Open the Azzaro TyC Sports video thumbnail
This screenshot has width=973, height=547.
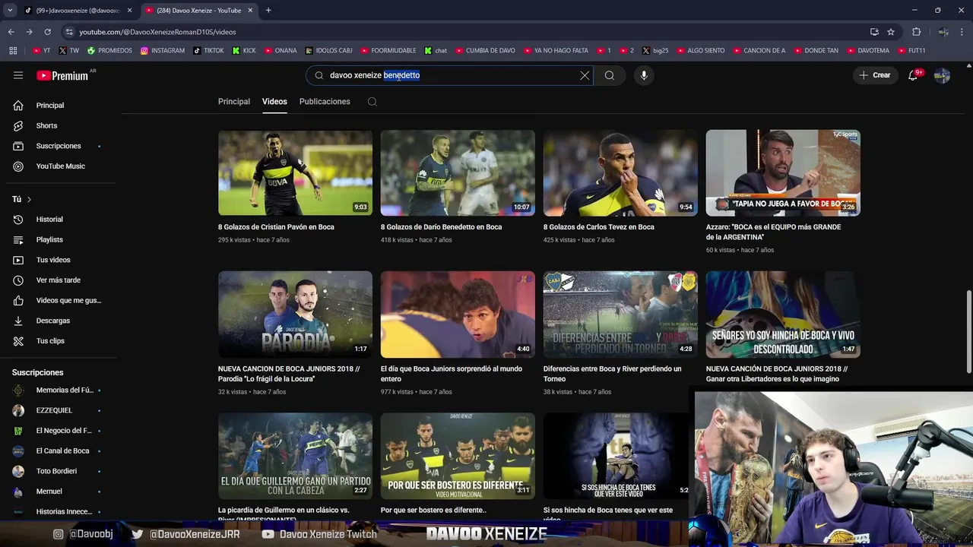[783, 172]
